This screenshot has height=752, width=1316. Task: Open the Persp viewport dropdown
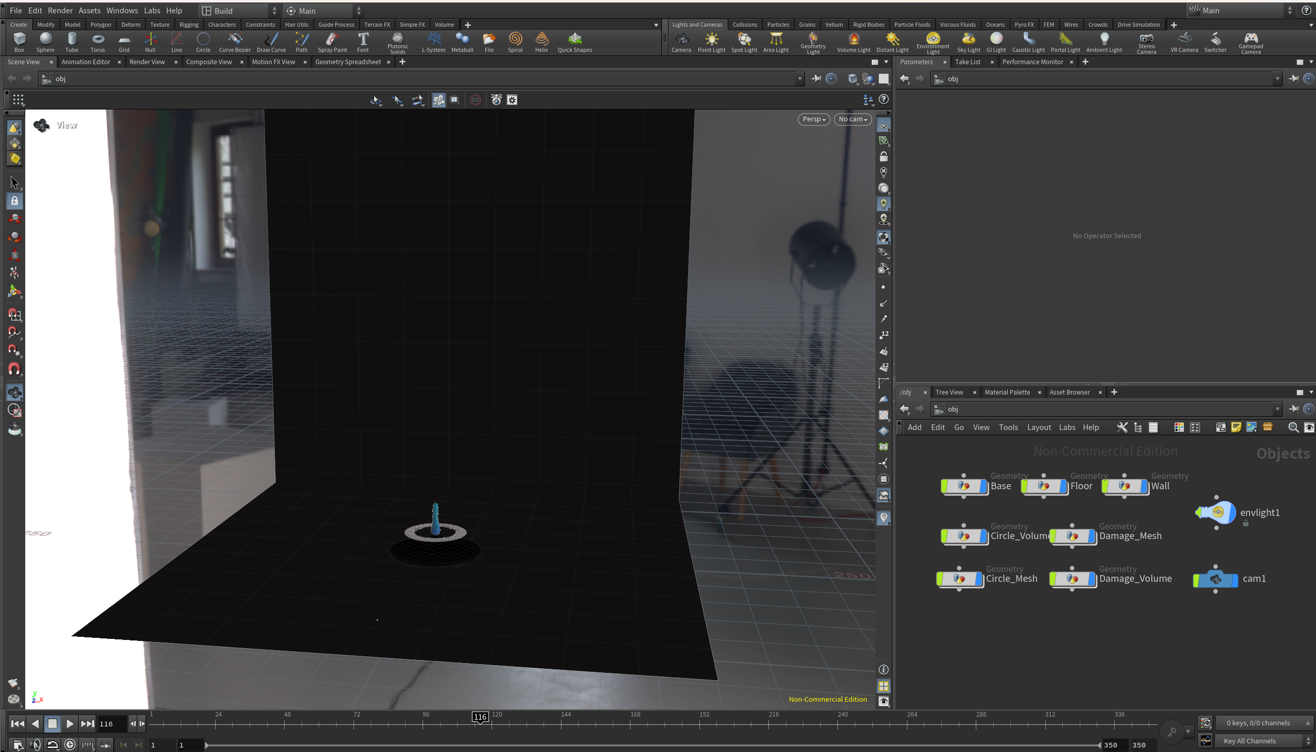pyautogui.click(x=813, y=119)
